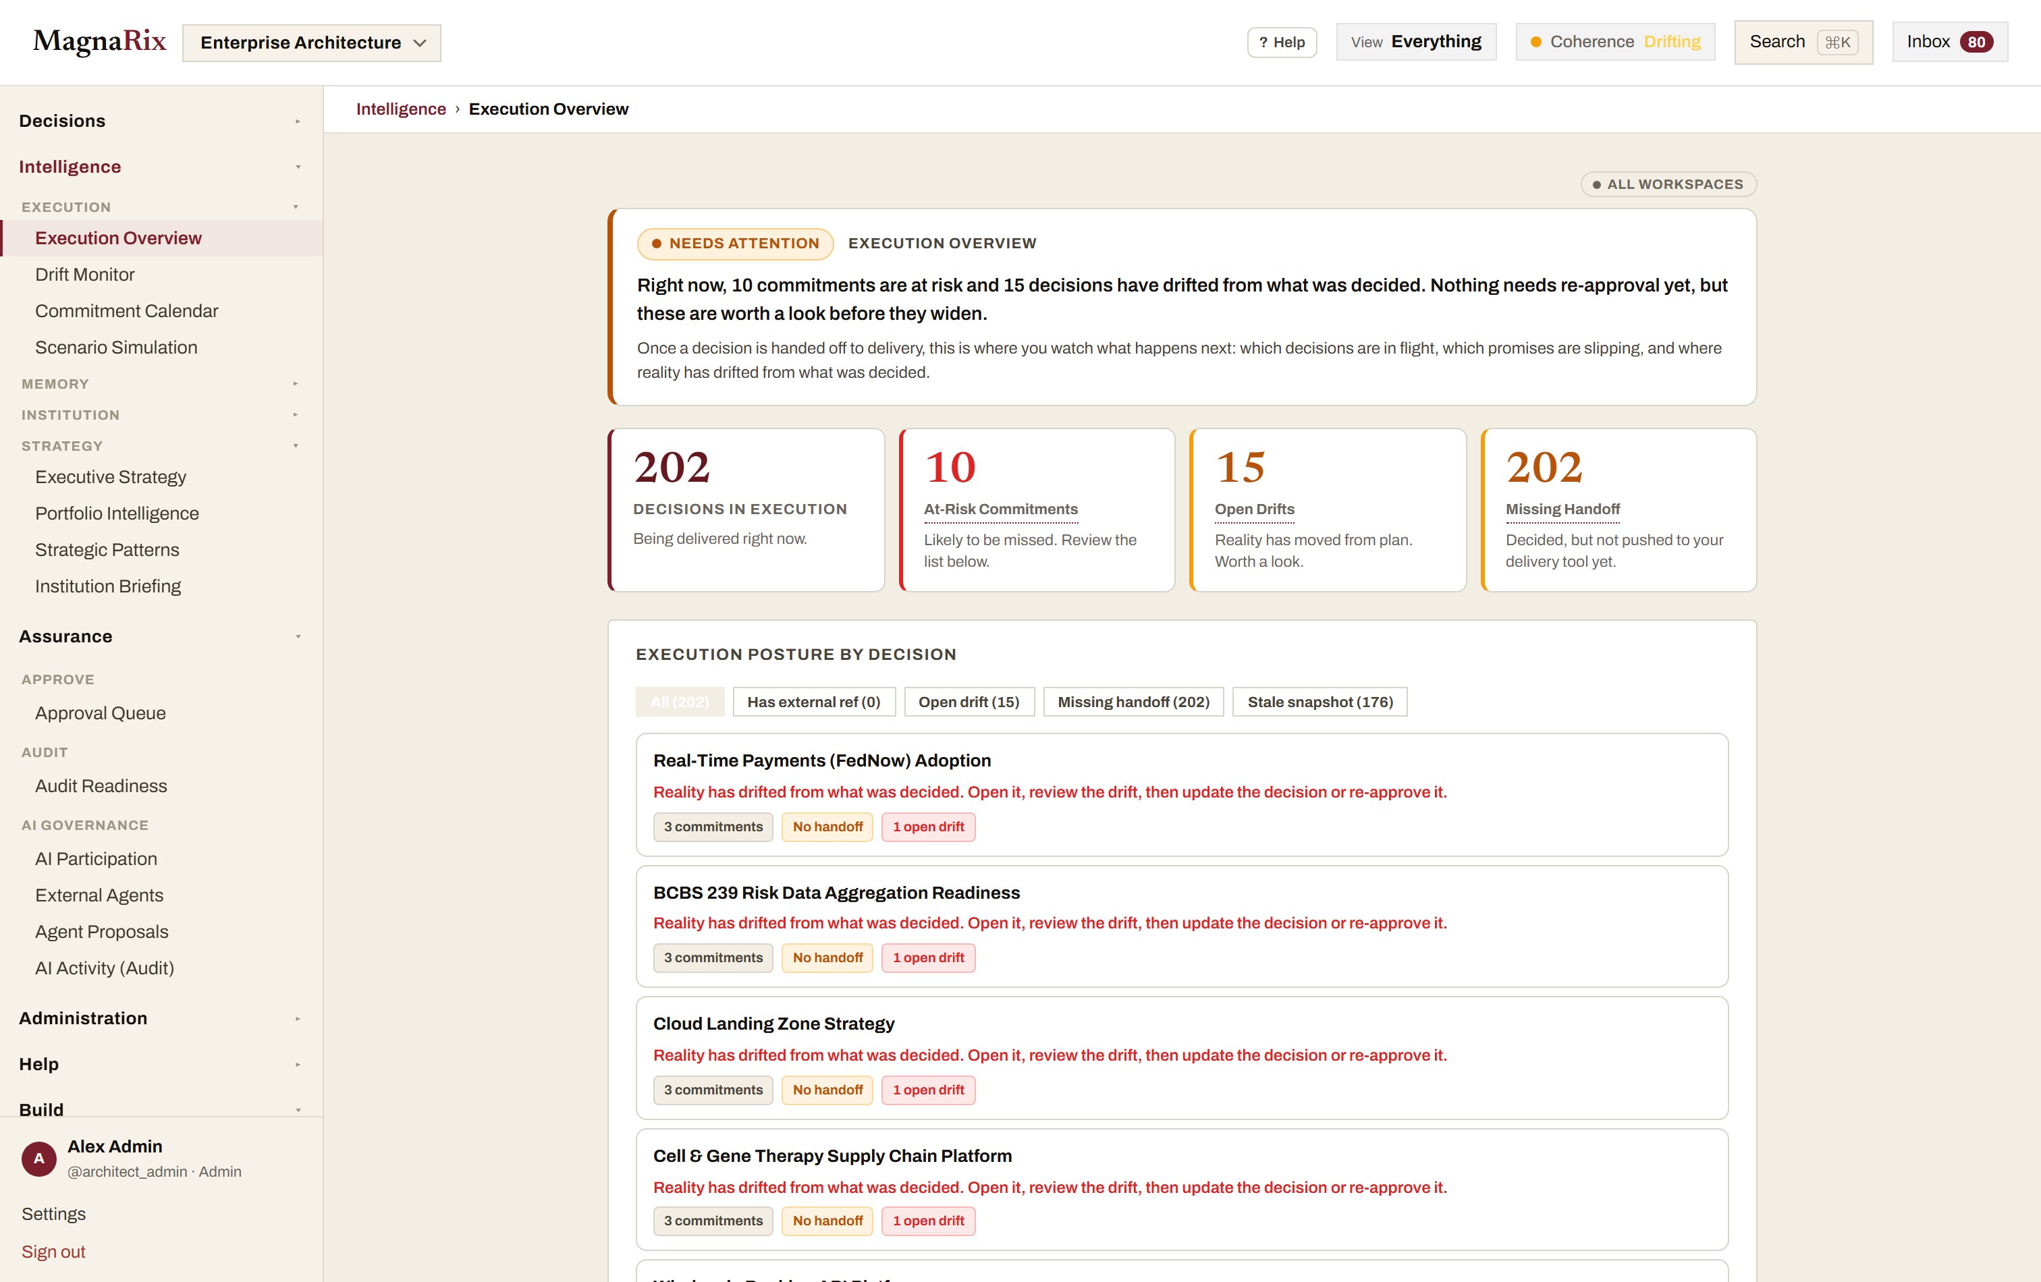The image size is (2041, 1282).
Task: Click 3 commitments tag under Real-Time Payments
Action: [713, 827]
